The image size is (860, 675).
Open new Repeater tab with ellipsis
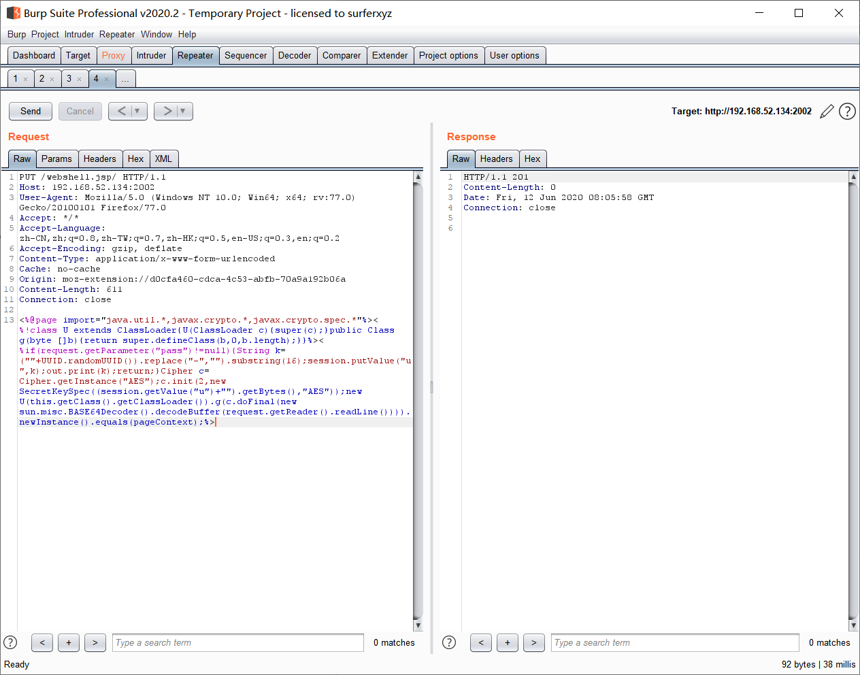click(125, 79)
